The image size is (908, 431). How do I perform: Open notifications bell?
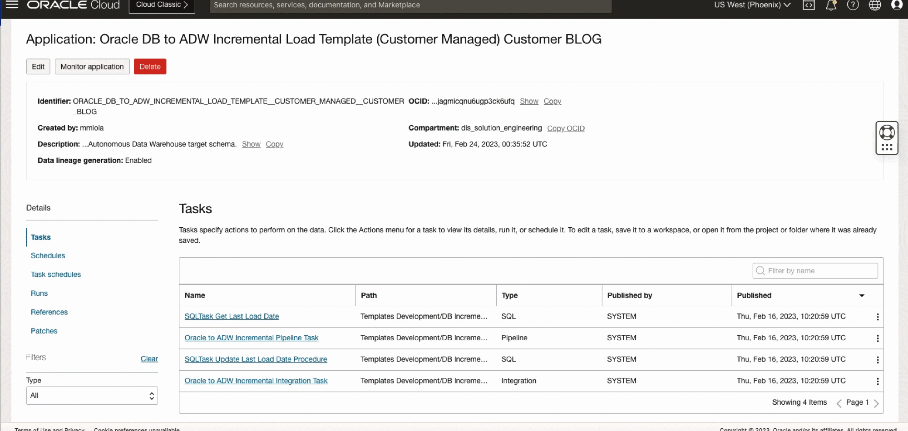tap(831, 5)
